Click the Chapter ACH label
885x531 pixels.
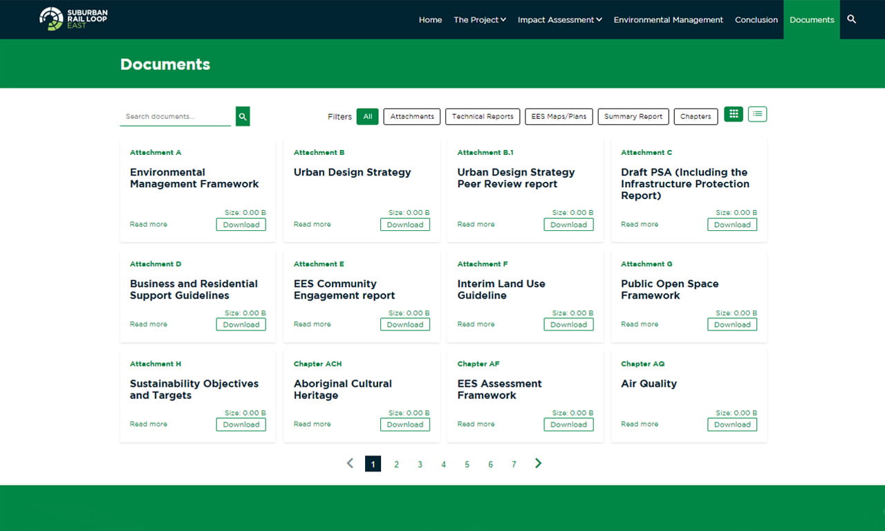coord(317,364)
